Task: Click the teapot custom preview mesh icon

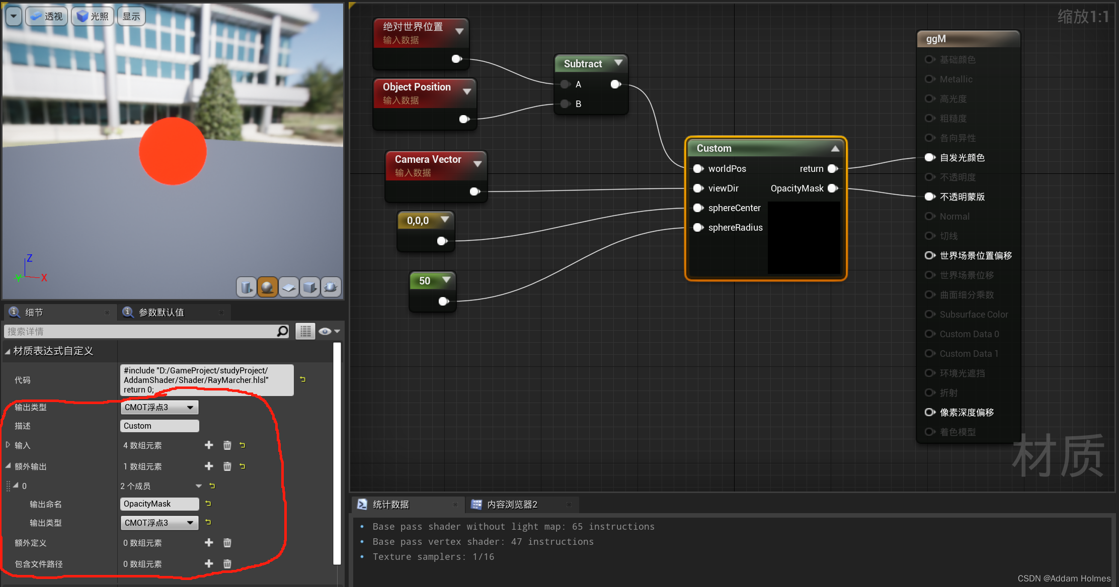Action: point(331,287)
